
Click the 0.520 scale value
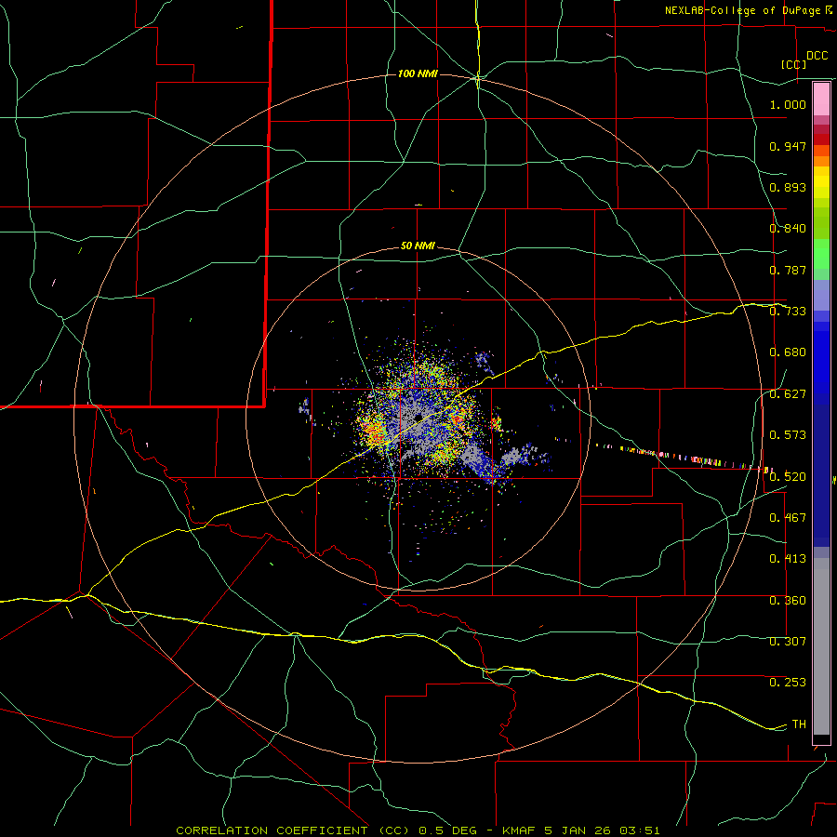(x=788, y=477)
